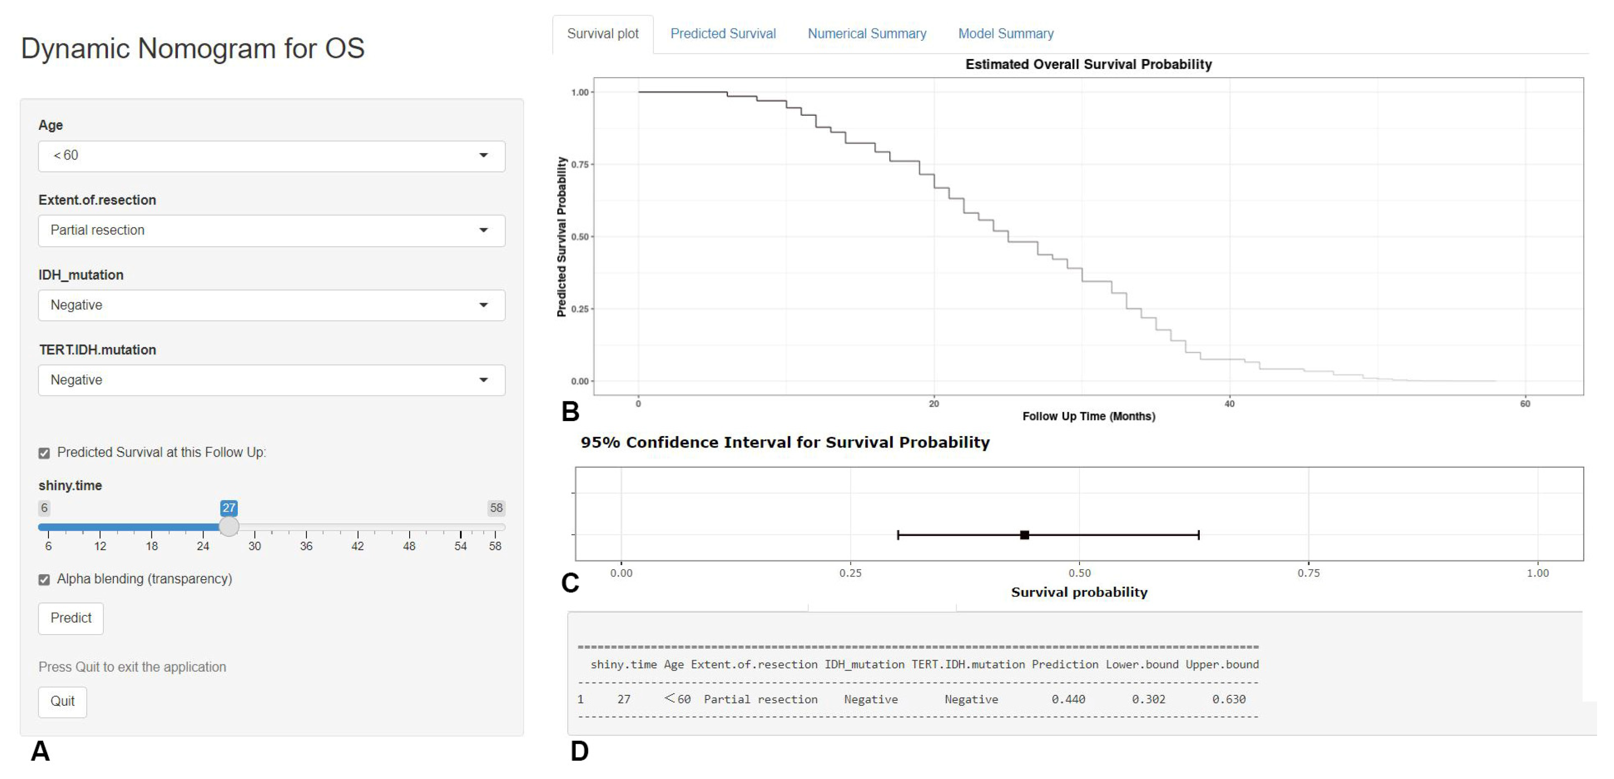Disable Alpha blending transparency checkbox
This screenshot has height=779, width=1614.
point(44,580)
